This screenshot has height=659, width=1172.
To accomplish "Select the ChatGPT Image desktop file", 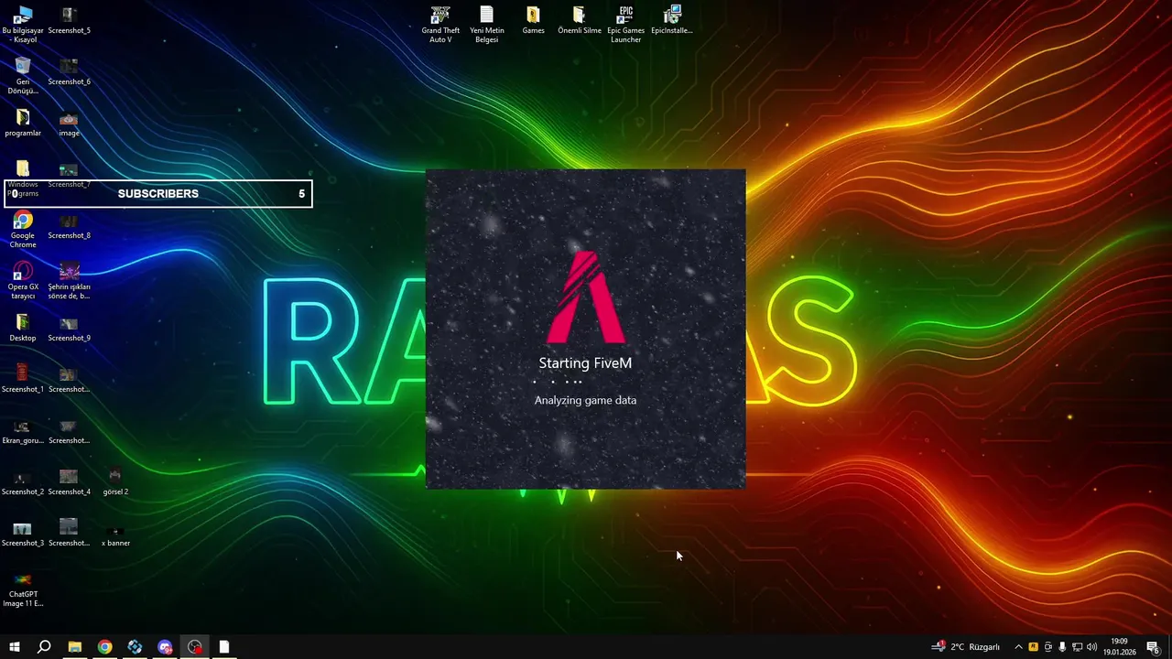I will pos(23,589).
